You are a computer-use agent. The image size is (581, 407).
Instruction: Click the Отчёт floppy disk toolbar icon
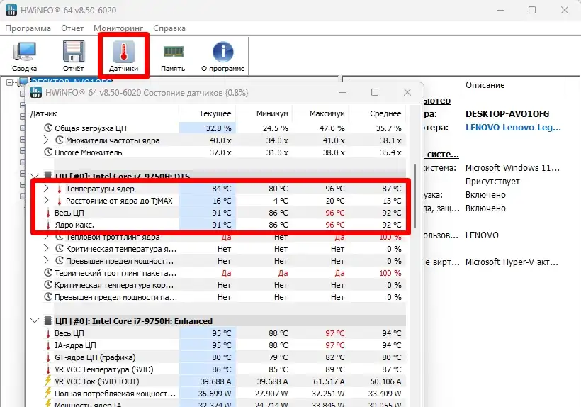[74, 56]
